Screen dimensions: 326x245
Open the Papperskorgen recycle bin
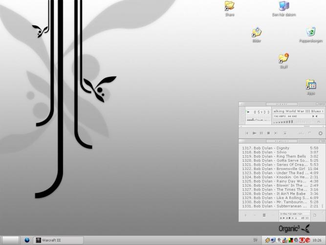(x=310, y=33)
